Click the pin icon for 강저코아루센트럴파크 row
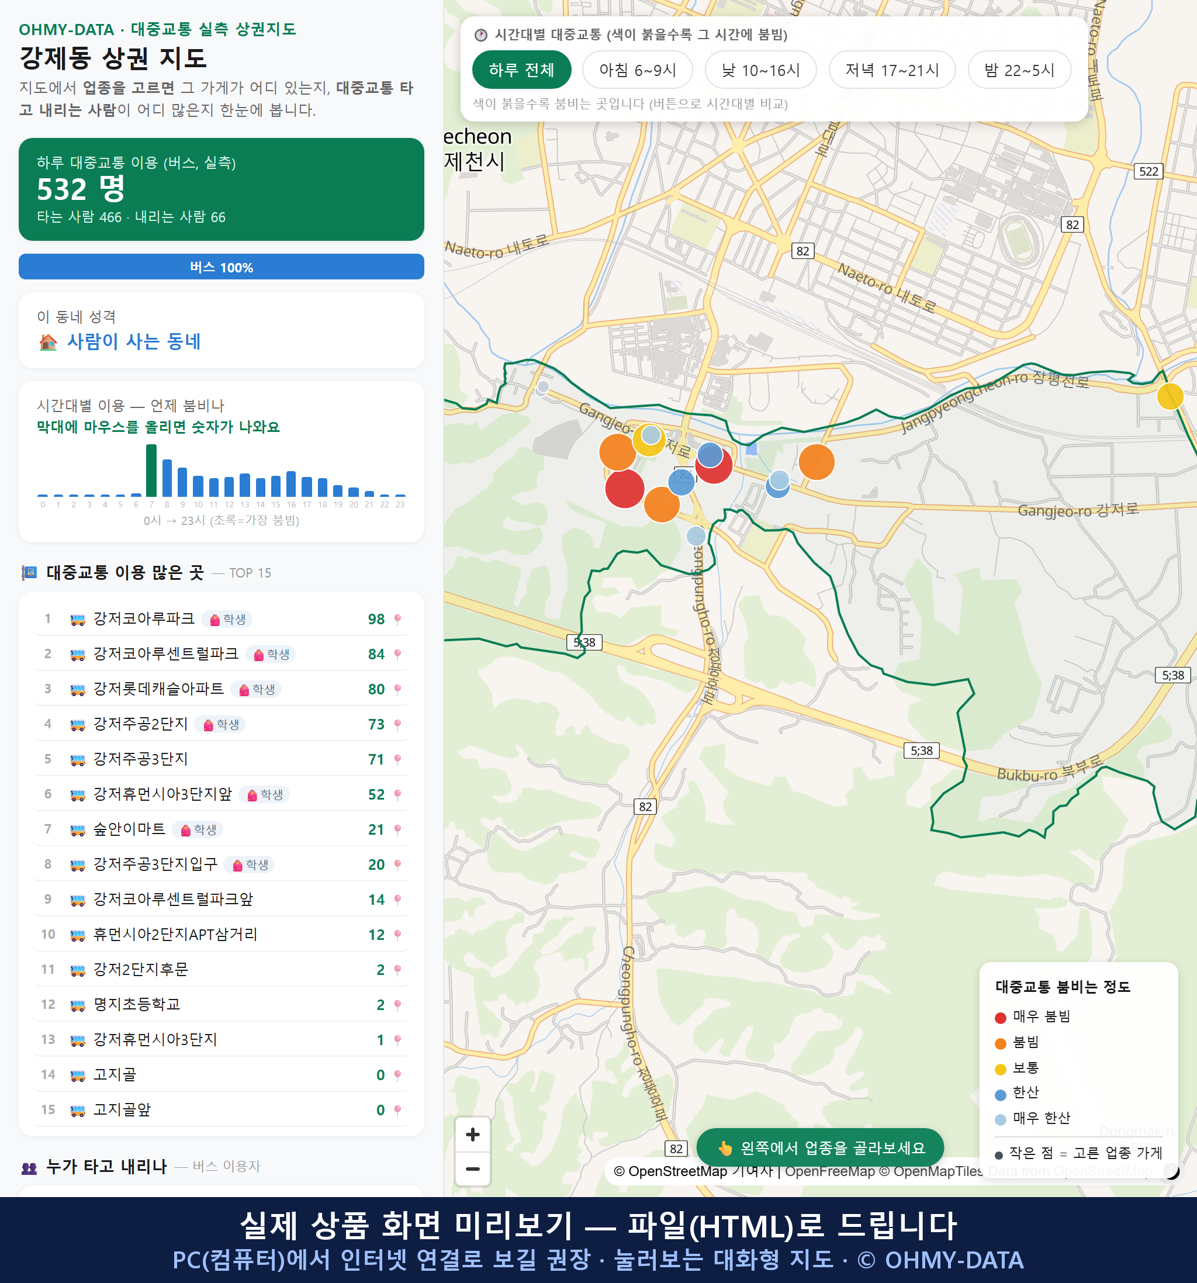 (397, 655)
